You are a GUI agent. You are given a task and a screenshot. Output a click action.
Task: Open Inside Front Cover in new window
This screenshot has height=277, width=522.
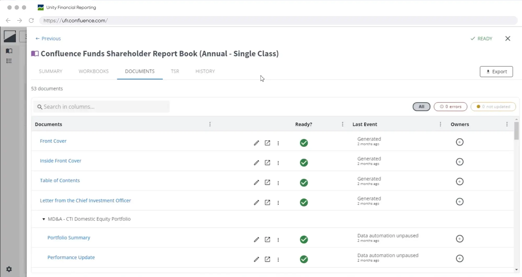tap(267, 163)
